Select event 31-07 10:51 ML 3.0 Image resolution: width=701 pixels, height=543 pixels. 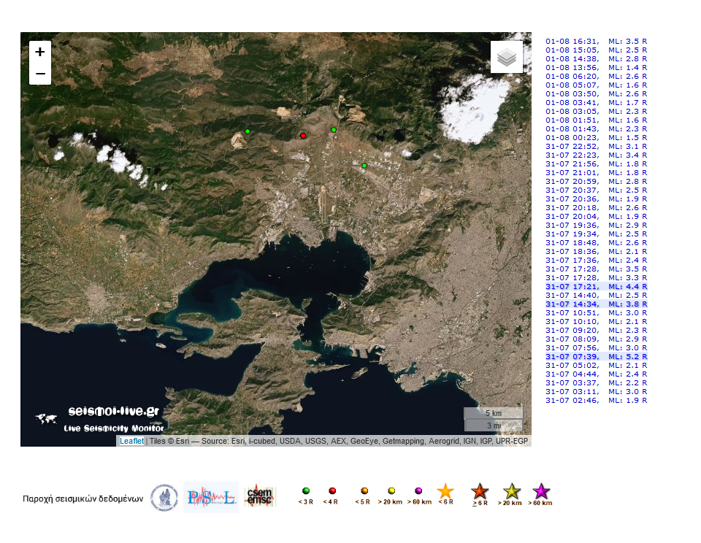coord(597,313)
